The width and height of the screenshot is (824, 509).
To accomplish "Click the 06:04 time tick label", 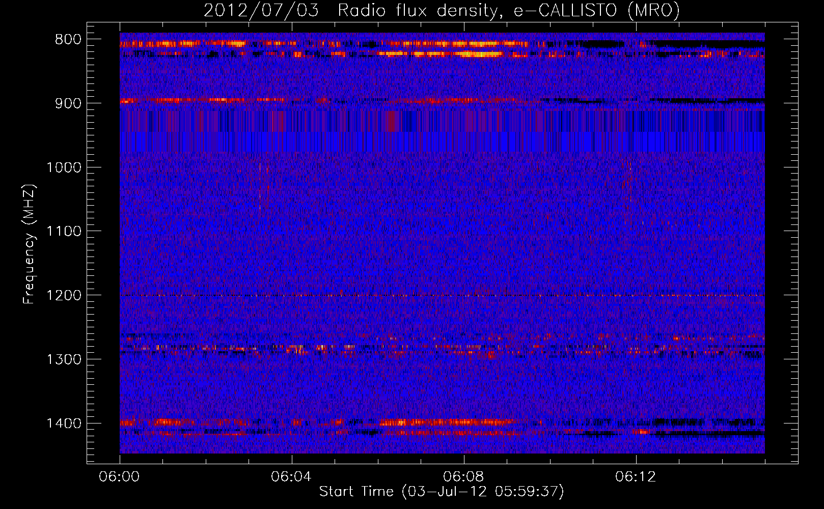I will (x=292, y=477).
